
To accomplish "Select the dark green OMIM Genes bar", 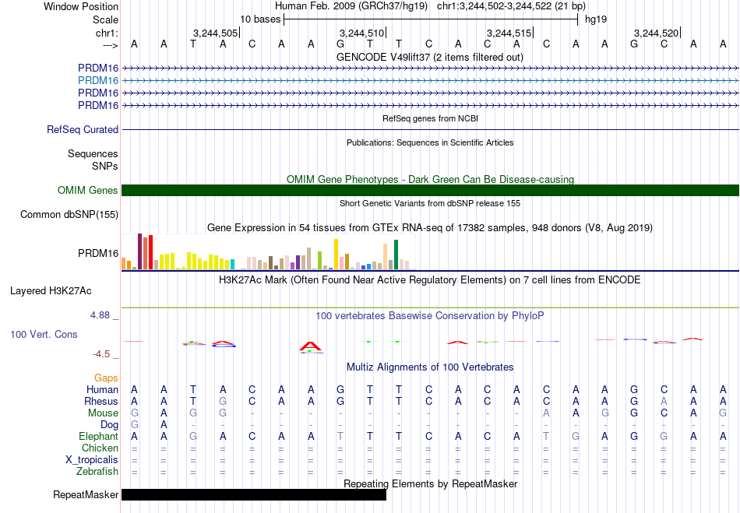I will pos(430,190).
